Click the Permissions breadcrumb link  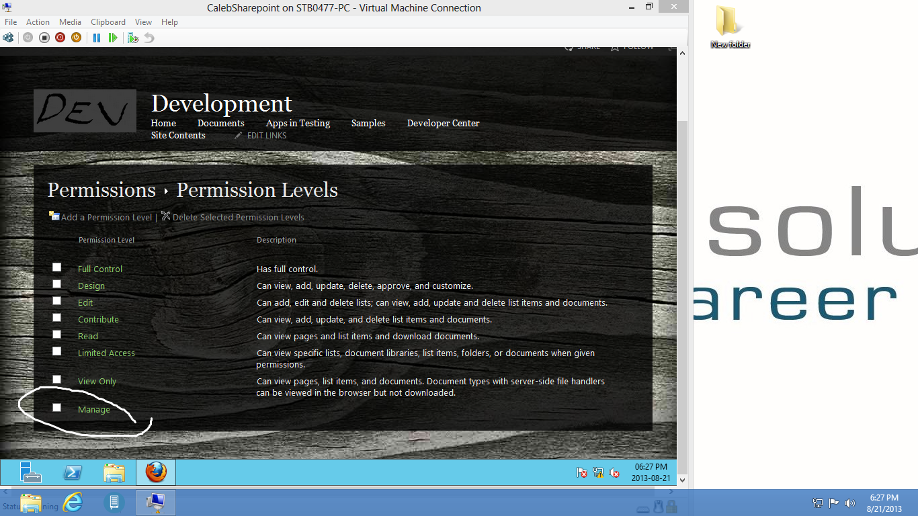coord(101,190)
